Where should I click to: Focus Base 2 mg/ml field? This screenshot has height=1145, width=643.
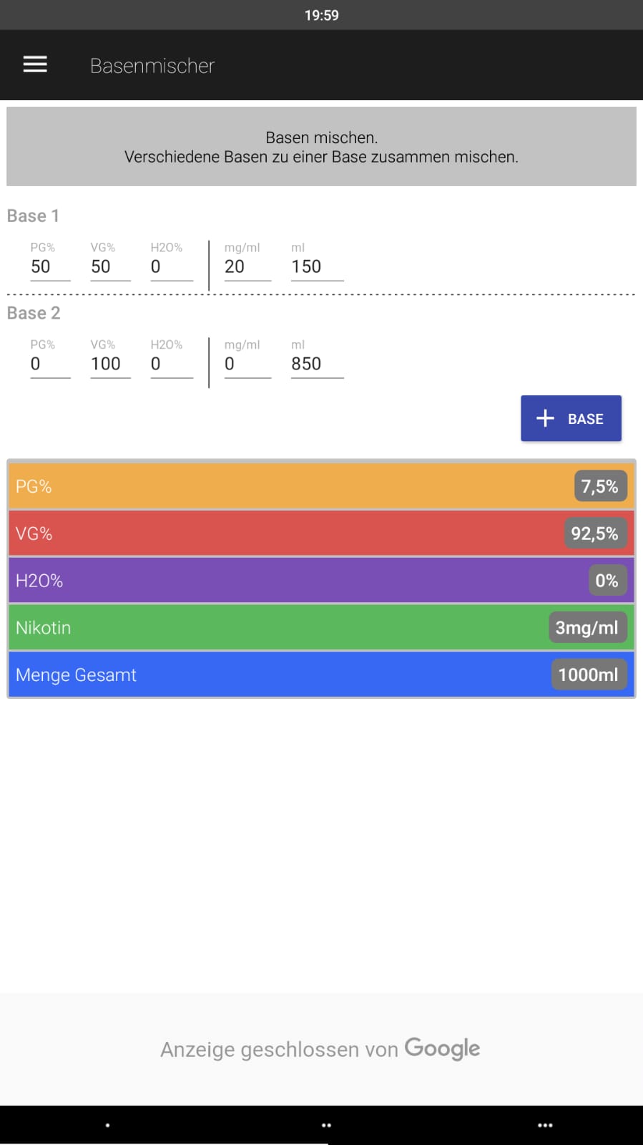pos(247,364)
